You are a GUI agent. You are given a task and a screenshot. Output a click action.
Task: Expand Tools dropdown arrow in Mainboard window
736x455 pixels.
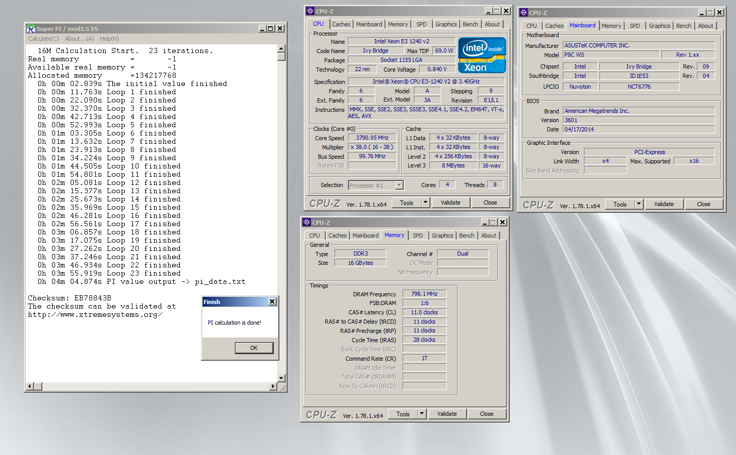pyautogui.click(x=639, y=204)
